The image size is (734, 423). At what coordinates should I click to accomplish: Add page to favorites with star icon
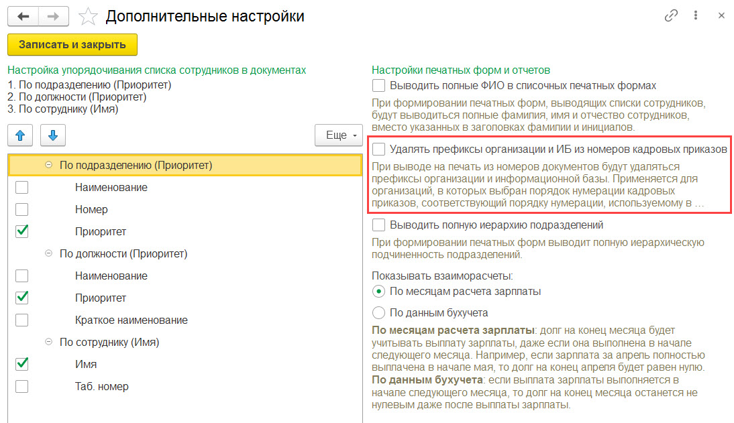(x=87, y=17)
